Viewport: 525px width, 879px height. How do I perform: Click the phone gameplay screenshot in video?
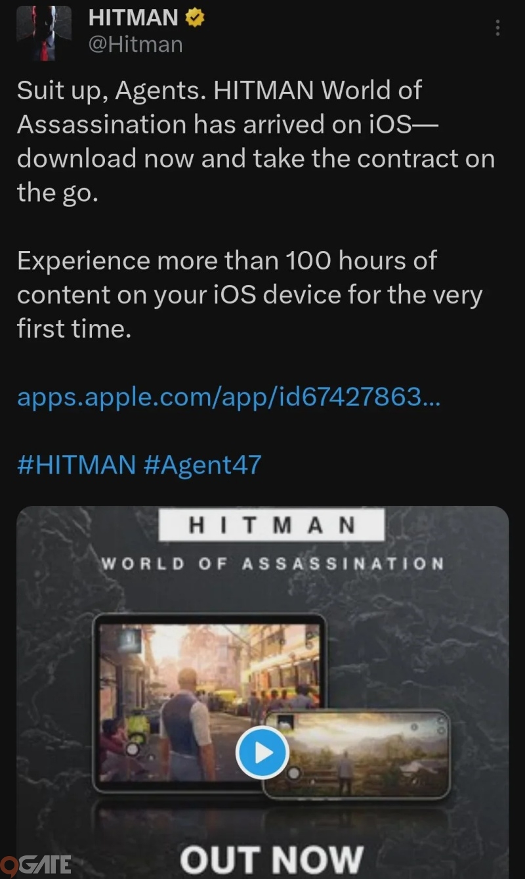pos(356,754)
